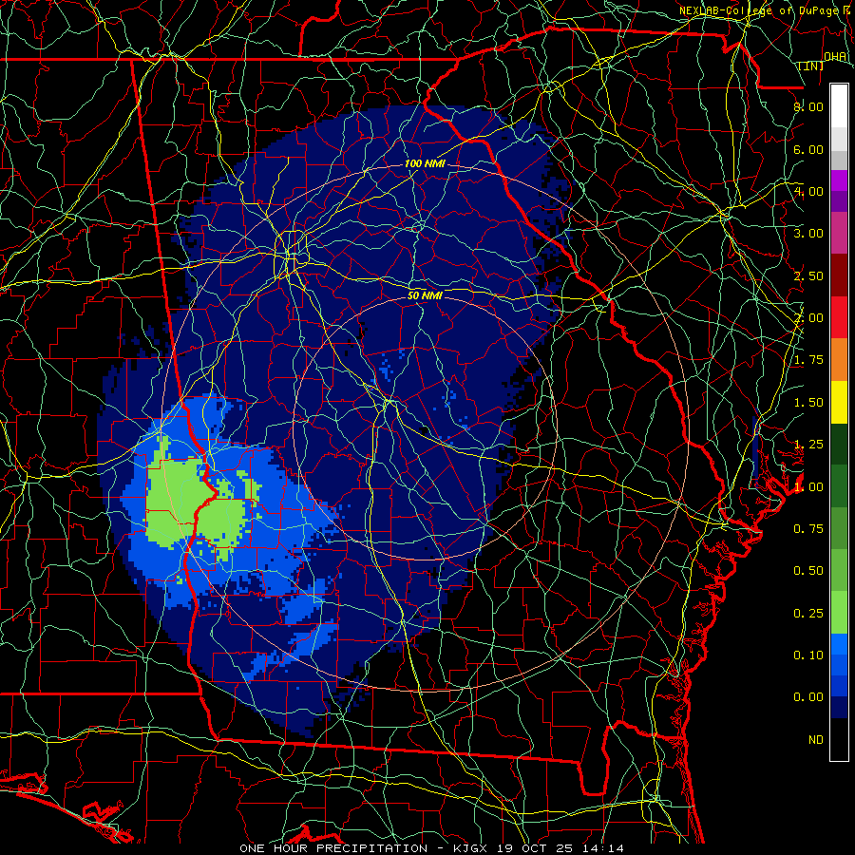Pick the light green swatch above 0.25
Viewport: 855px width, 855px height.
[x=839, y=613]
